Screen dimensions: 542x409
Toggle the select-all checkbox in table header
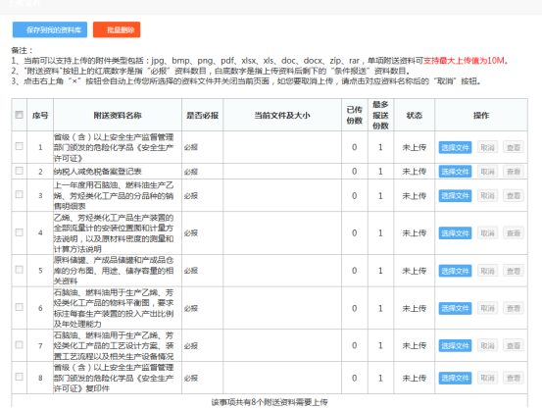click(x=20, y=115)
